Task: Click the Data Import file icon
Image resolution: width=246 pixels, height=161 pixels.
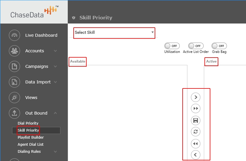Action: click(14, 82)
